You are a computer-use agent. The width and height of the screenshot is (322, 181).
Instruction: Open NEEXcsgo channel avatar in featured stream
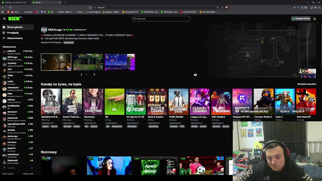pos(44,30)
